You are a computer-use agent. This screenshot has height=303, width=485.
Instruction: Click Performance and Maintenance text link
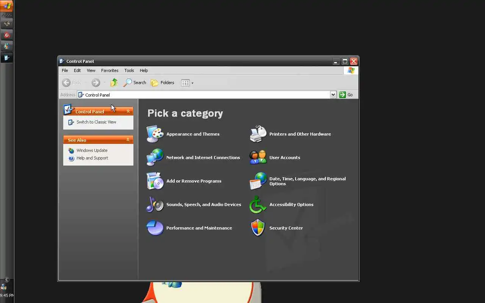199,228
